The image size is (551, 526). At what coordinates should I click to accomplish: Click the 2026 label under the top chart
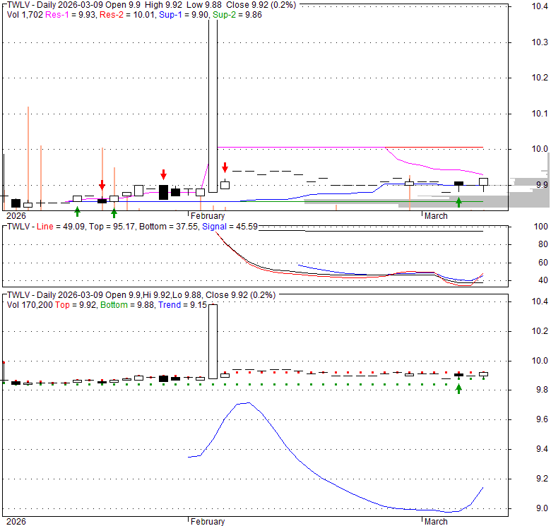(x=16, y=216)
